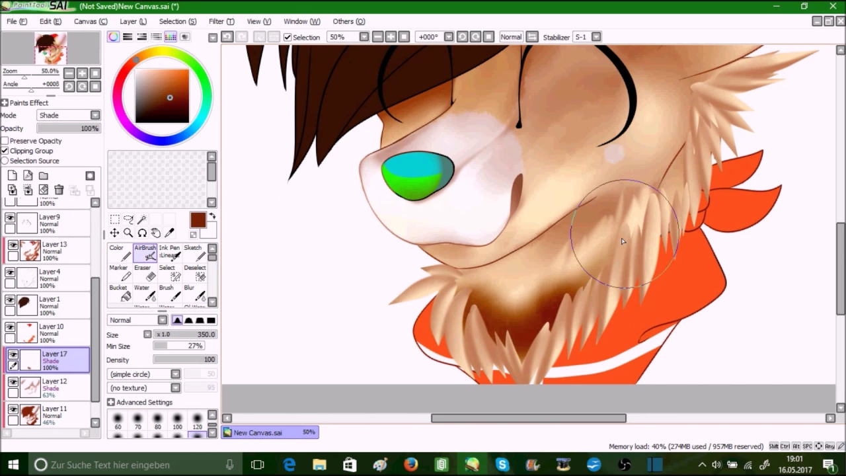Create a new normal layer
Image resolution: width=846 pixels, height=476 pixels.
tap(12, 175)
